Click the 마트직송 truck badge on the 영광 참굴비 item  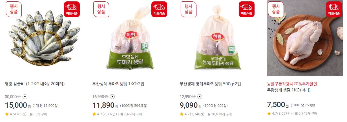tap(72, 9)
